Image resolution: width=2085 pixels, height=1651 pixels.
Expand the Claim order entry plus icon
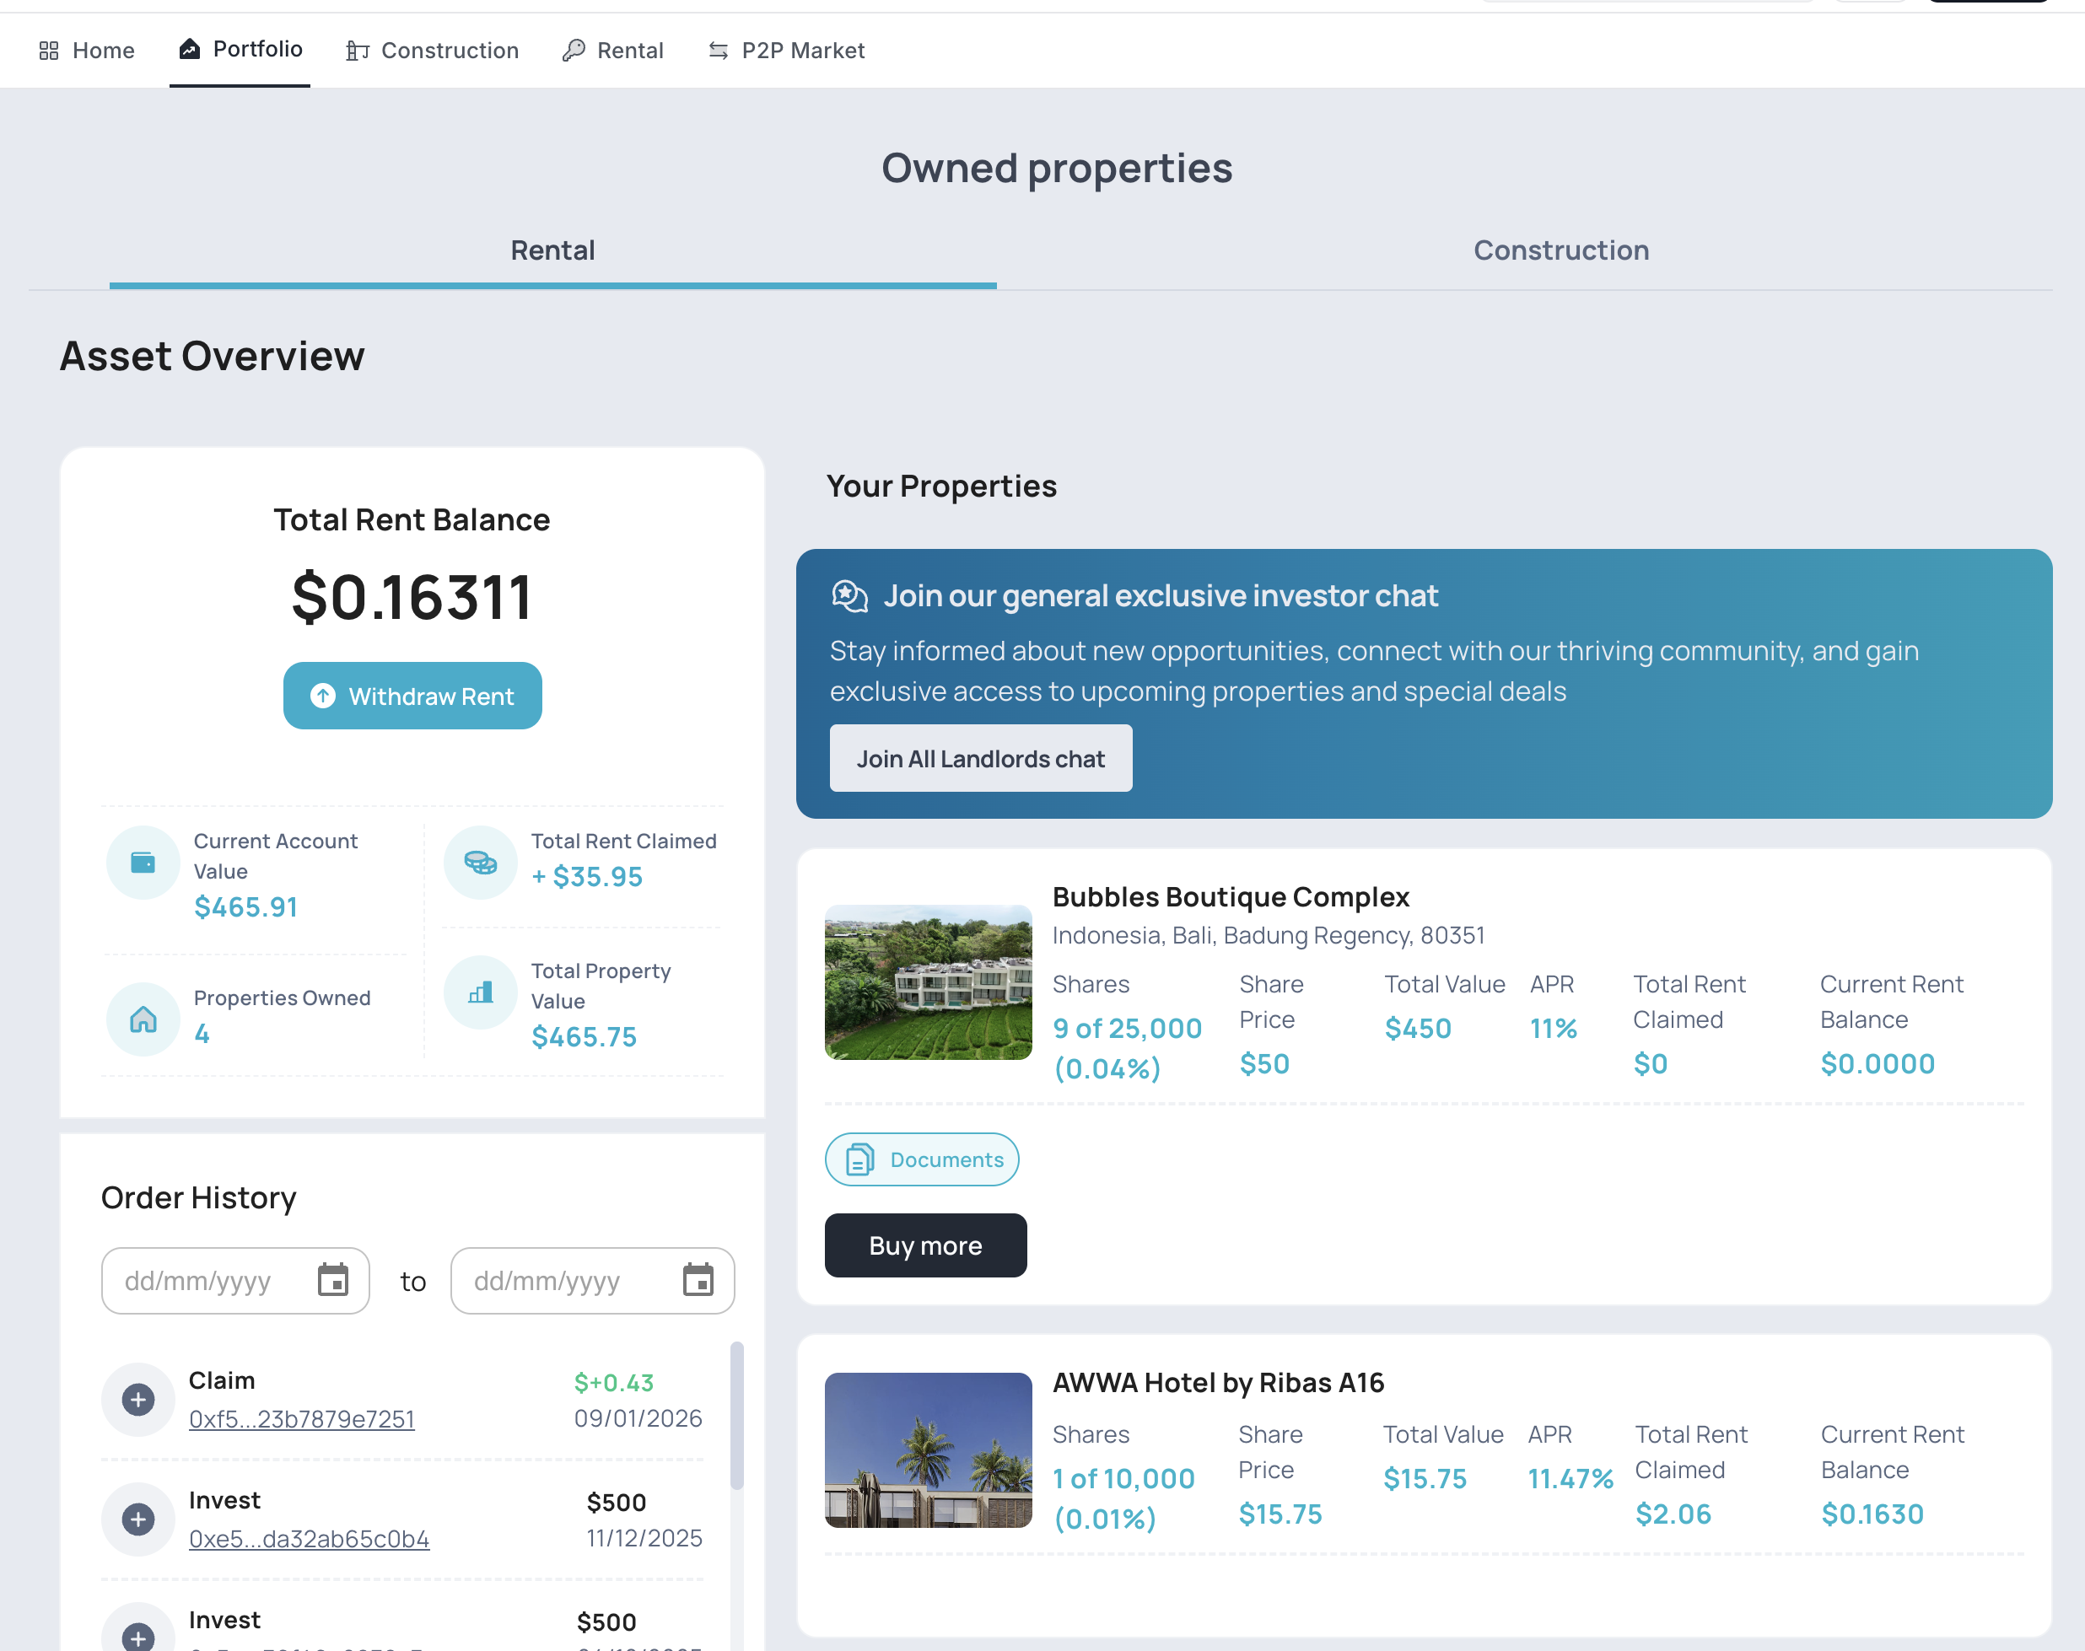[138, 1399]
